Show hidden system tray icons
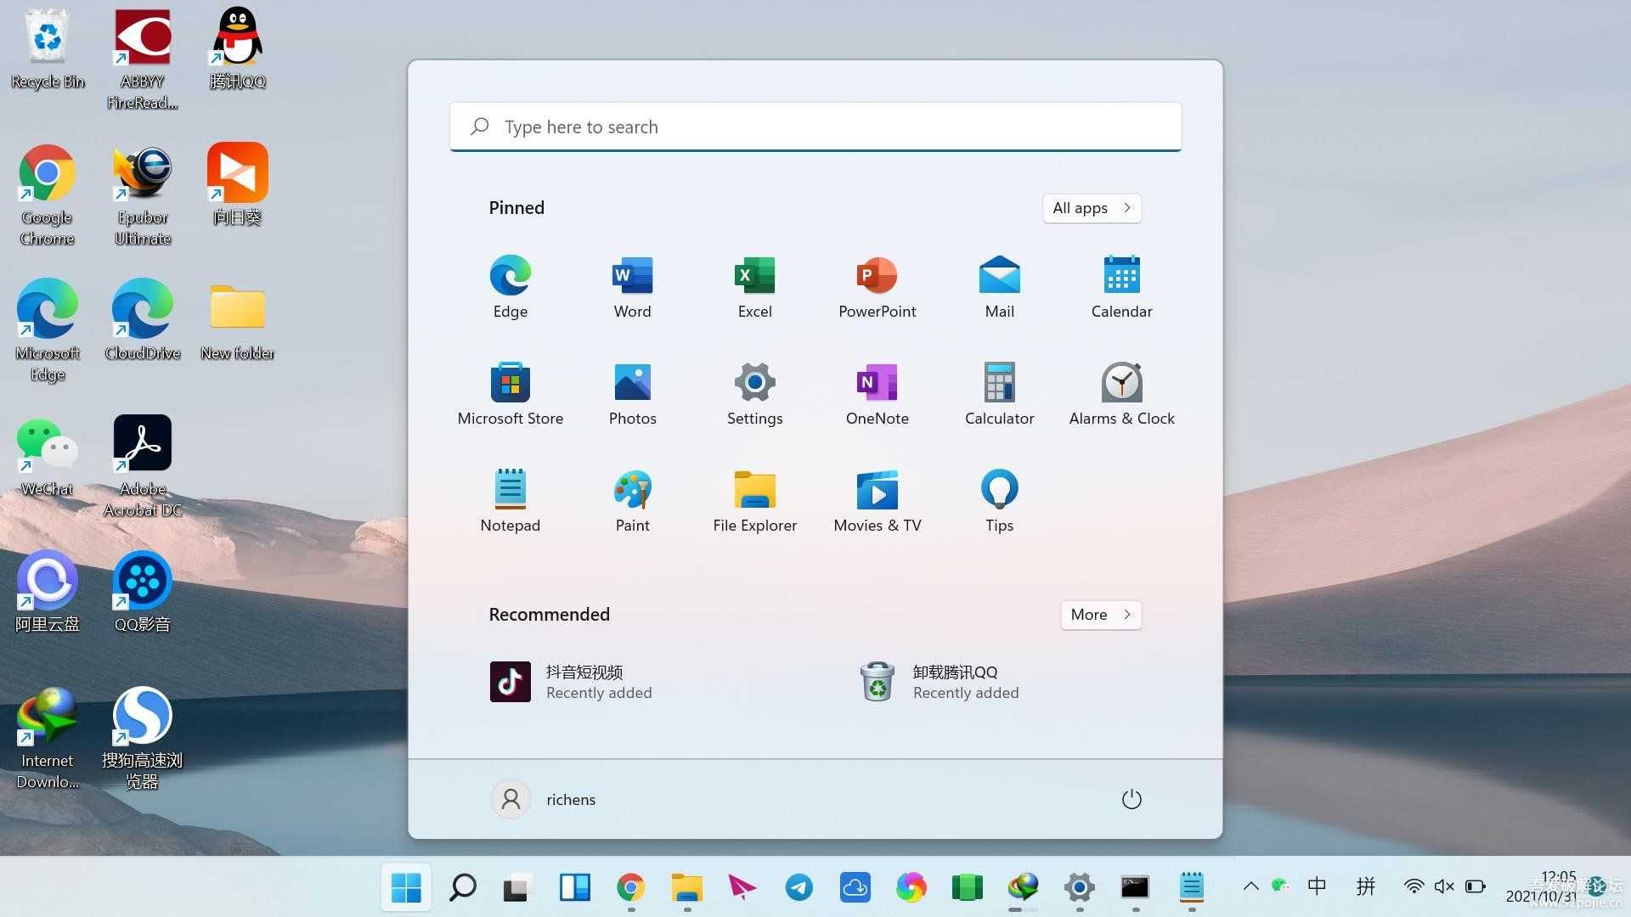Viewport: 1631px width, 917px height. (x=1250, y=886)
